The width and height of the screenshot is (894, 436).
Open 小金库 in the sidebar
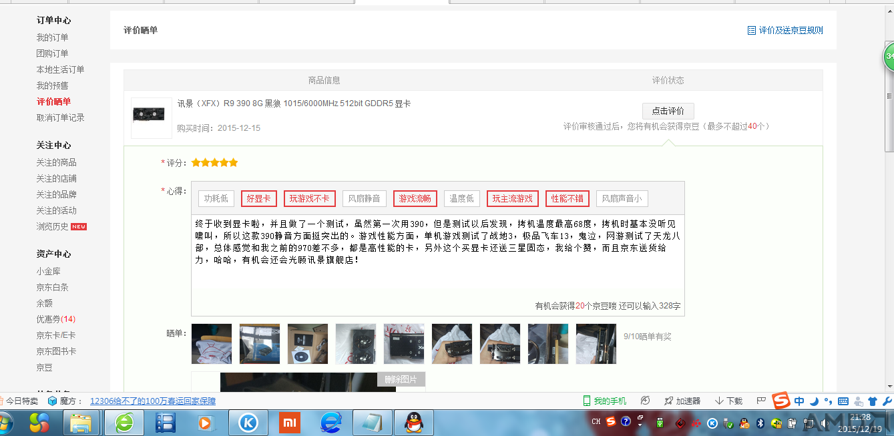coord(48,271)
